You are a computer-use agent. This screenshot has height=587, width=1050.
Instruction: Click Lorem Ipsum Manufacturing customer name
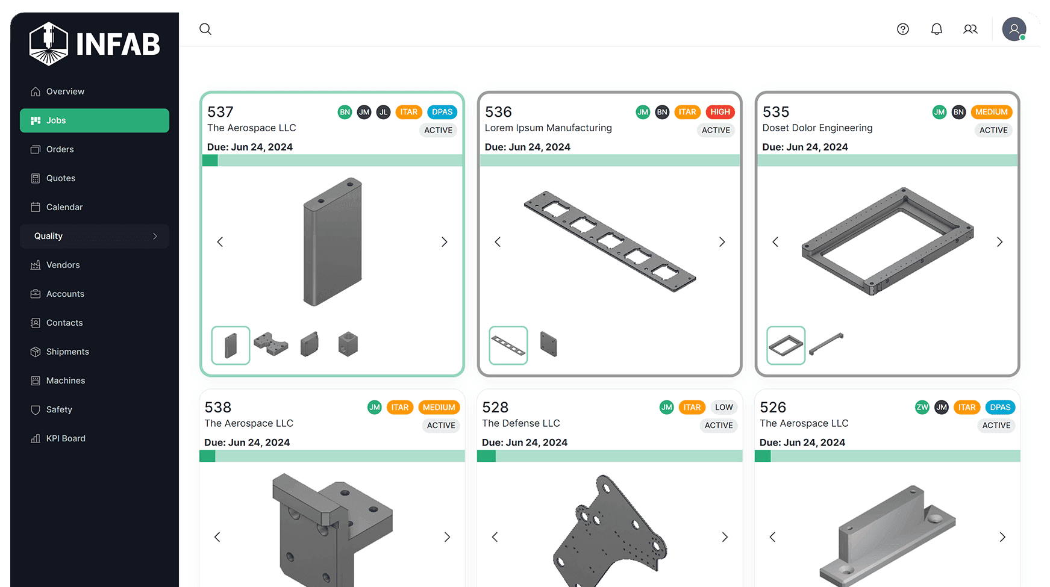(x=548, y=128)
